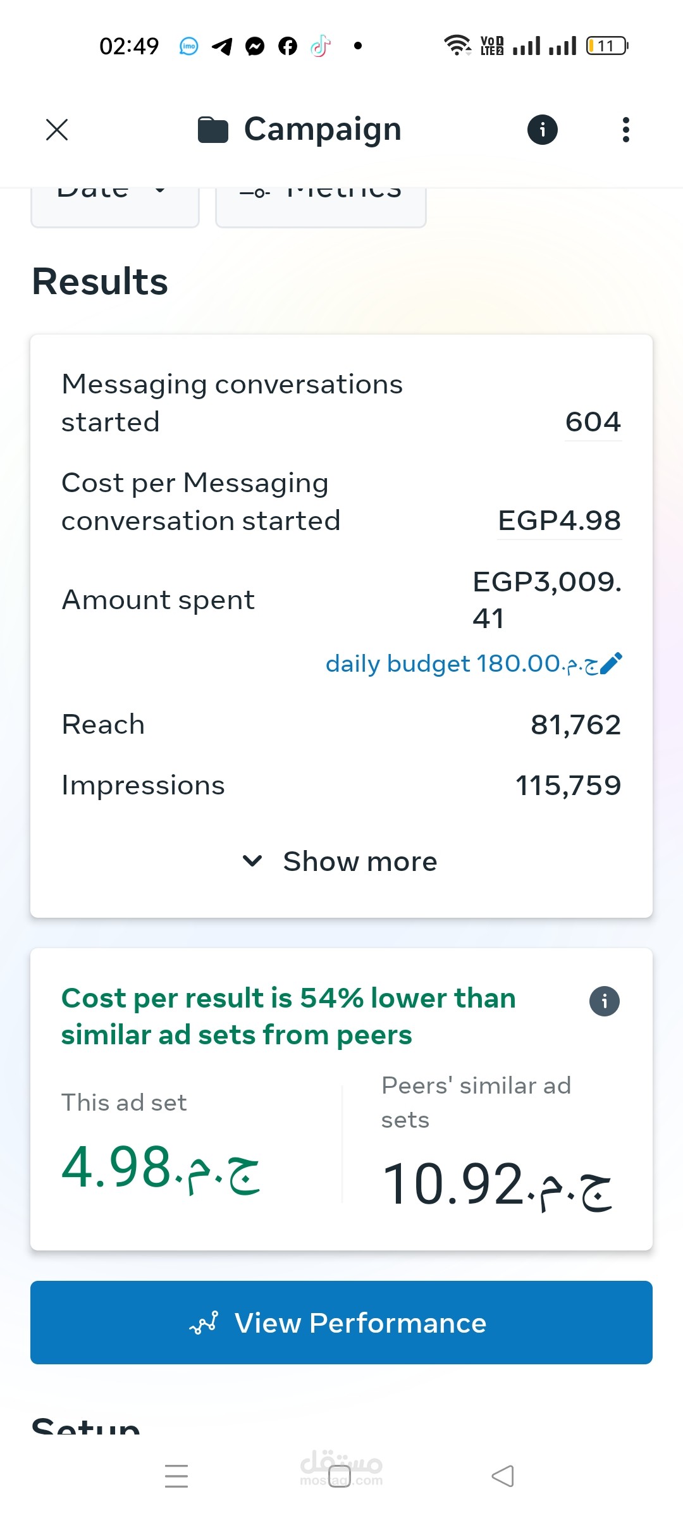Edit daily budget with pencil icon
This screenshot has height=1518, width=683.
coord(611,663)
